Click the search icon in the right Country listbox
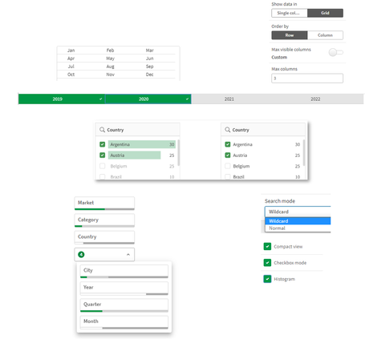This screenshot has height=339, width=365. tap(228, 130)
